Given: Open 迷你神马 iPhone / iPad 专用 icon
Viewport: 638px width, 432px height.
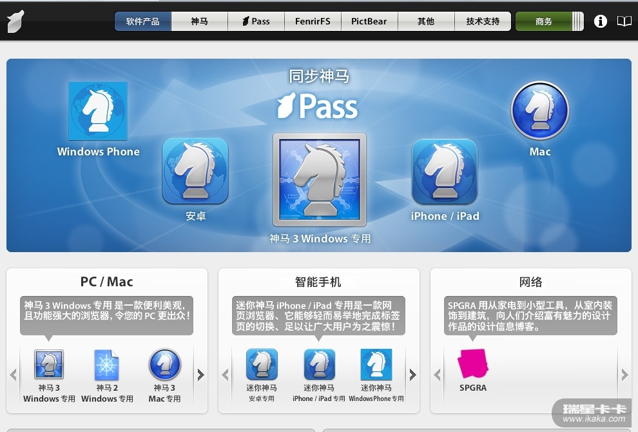Looking at the screenshot, I should click(x=320, y=364).
